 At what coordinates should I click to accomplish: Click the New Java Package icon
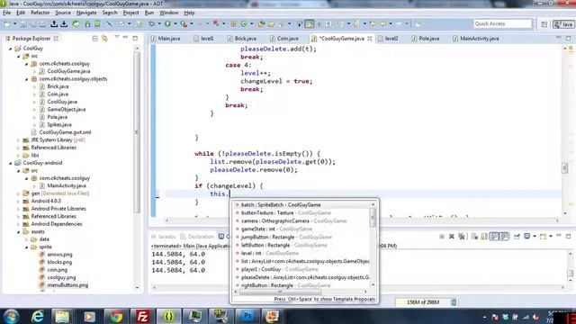pyautogui.click(x=233, y=24)
